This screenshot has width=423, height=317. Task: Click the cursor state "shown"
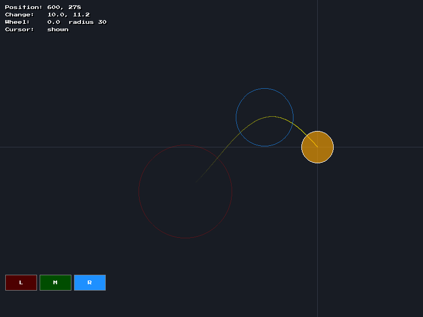pos(58,30)
